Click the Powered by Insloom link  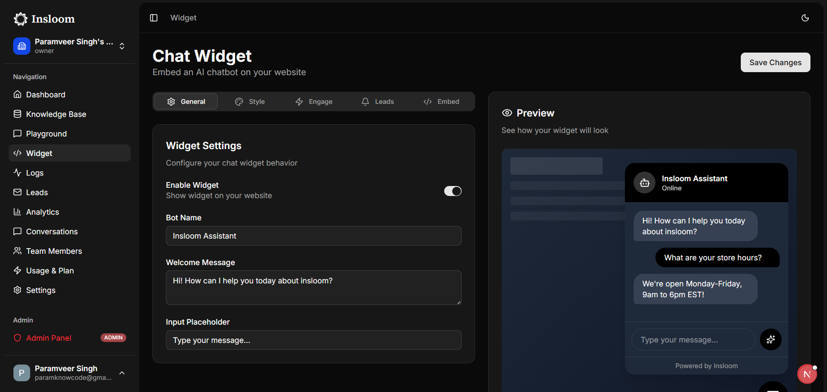(706, 366)
